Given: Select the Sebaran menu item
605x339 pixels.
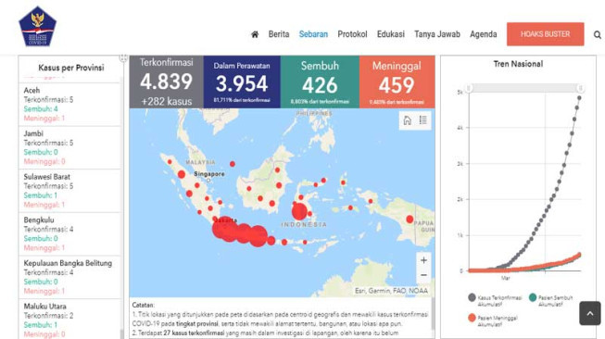Looking at the screenshot, I should click(x=313, y=34).
